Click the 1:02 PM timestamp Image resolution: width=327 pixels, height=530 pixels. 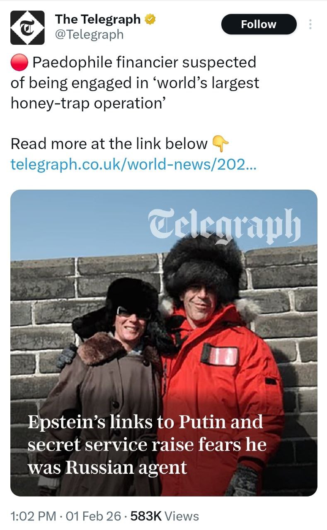coord(33,516)
